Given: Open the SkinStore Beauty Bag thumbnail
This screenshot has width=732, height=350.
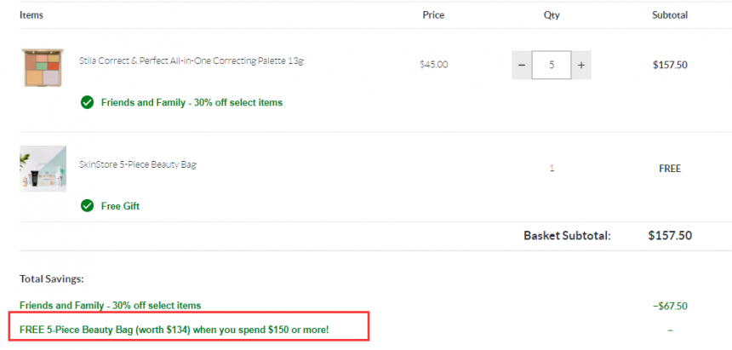Looking at the screenshot, I should tap(43, 169).
